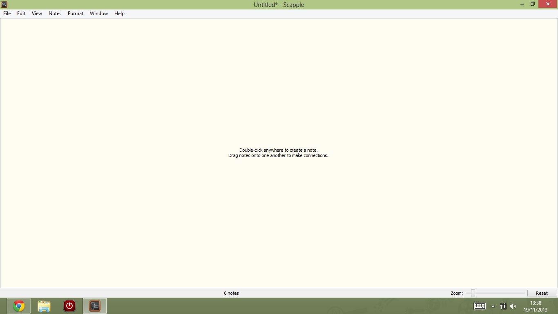Screen dimensions: 558x314
Task: Open the touch keyboard from the tray
Action: 480,306
